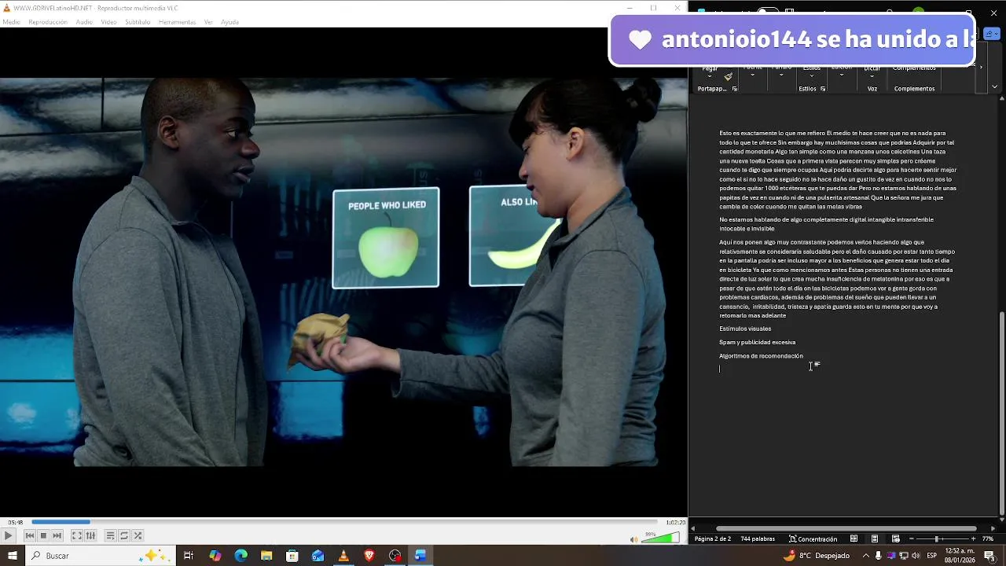The height and width of the screenshot is (566, 1006).
Task: Collapse the Word ribbon with chevron
Action: tap(995, 86)
